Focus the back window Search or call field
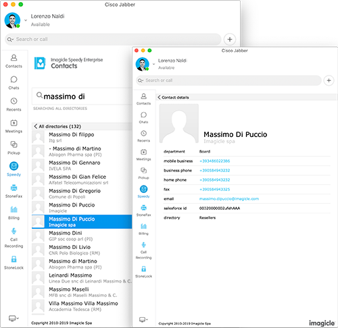This screenshot has width=338, height=328. 113,39
